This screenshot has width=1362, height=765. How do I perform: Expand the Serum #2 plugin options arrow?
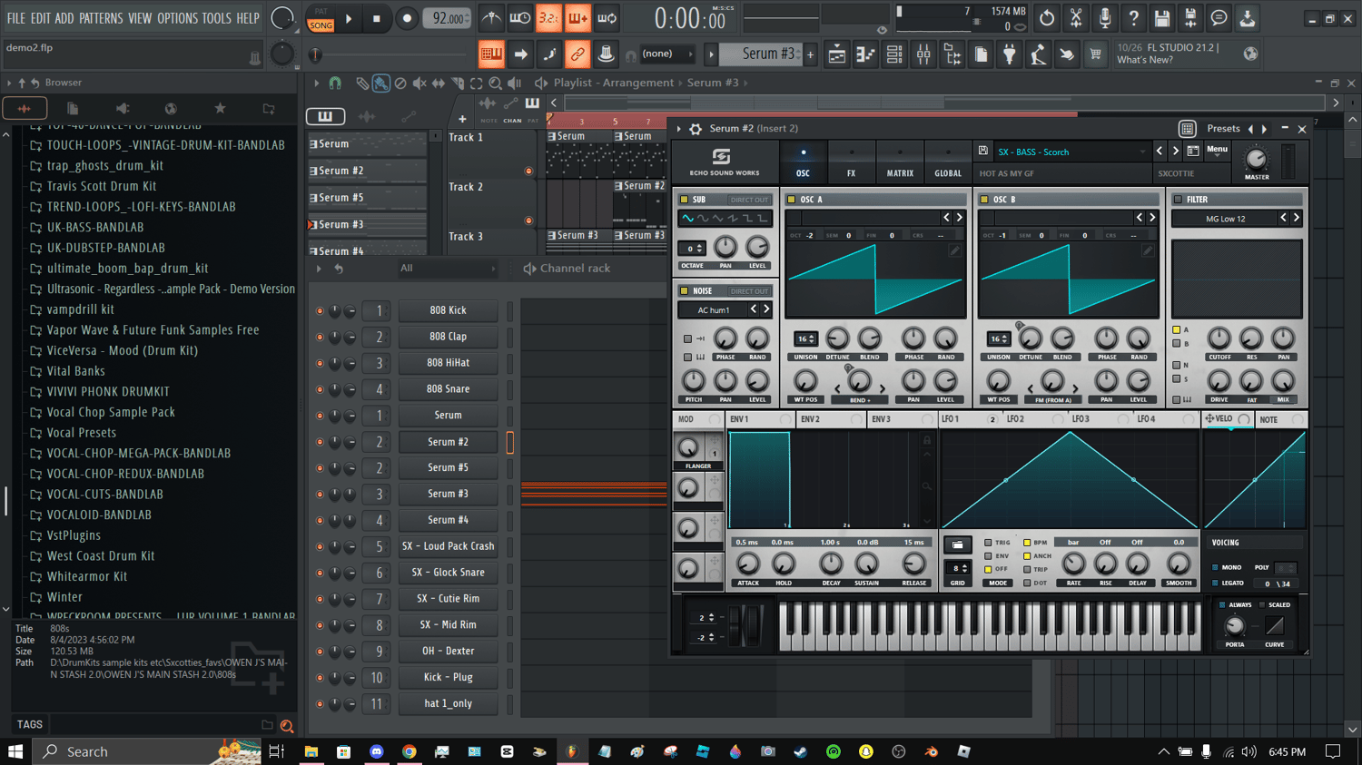click(679, 129)
